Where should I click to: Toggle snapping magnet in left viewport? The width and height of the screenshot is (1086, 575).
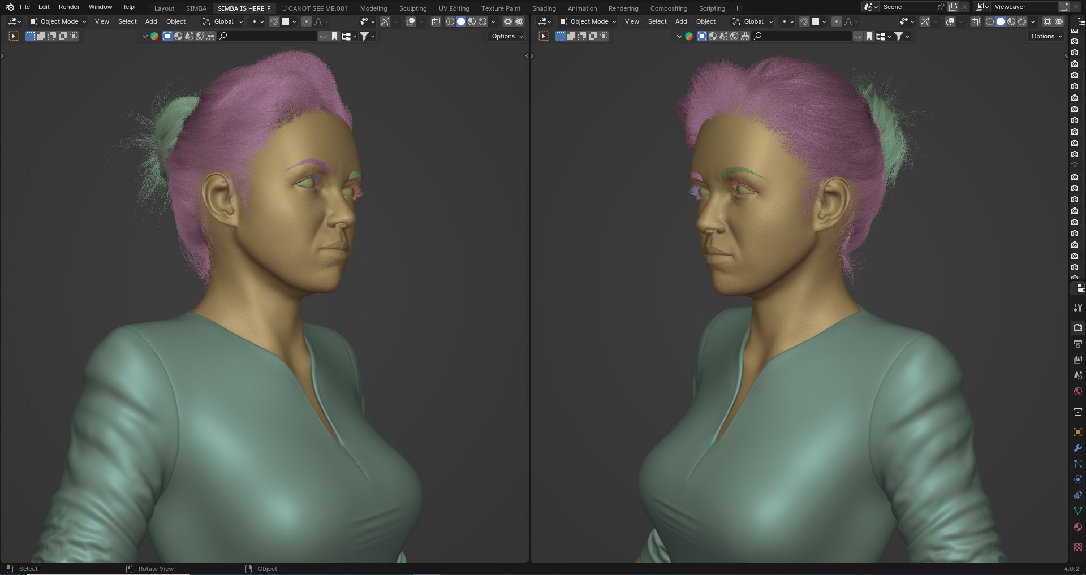[x=274, y=21]
